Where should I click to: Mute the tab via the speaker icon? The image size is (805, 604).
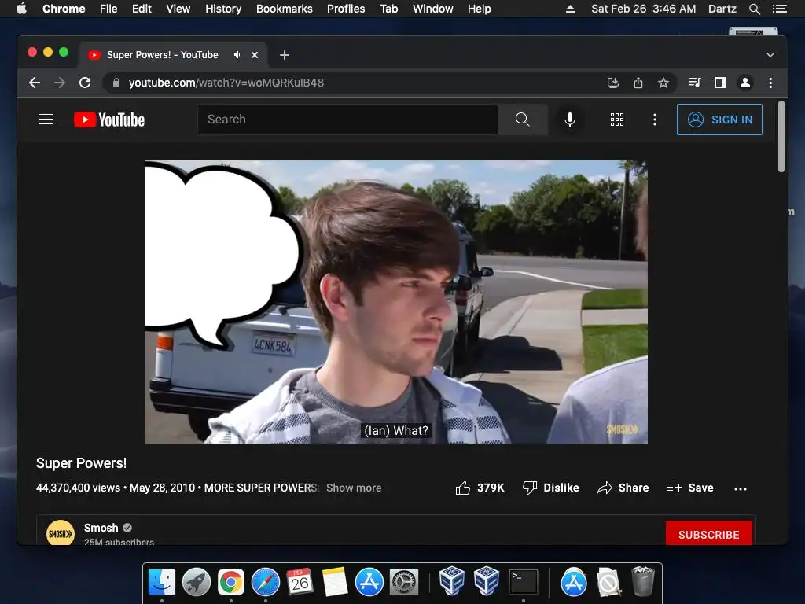coord(237,55)
